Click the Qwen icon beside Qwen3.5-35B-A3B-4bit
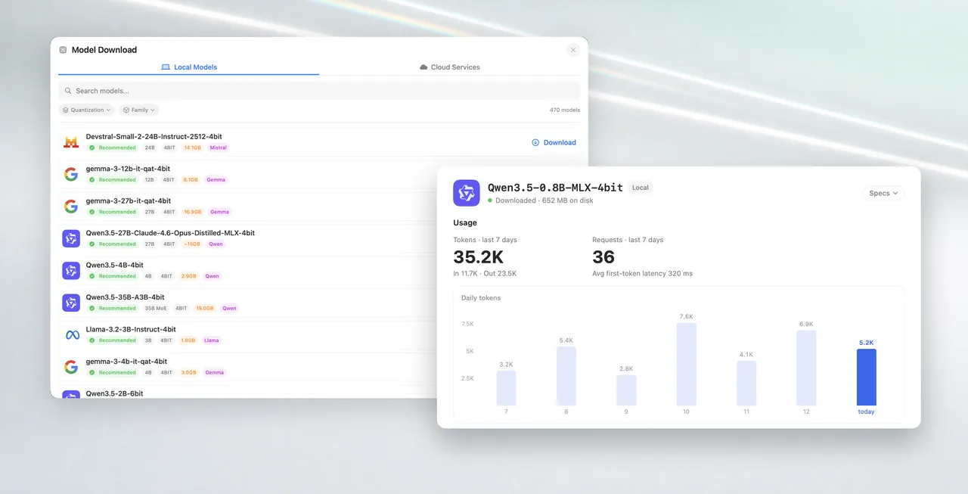 pos(71,303)
